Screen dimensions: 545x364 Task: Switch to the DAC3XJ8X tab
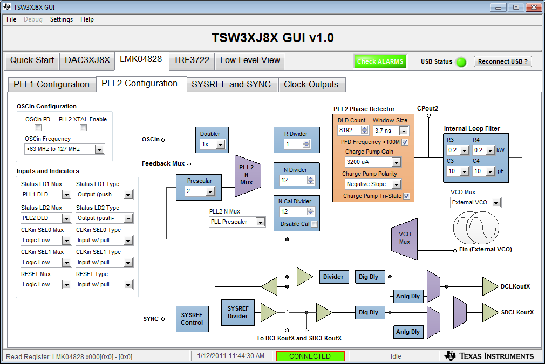pyautogui.click(x=87, y=60)
